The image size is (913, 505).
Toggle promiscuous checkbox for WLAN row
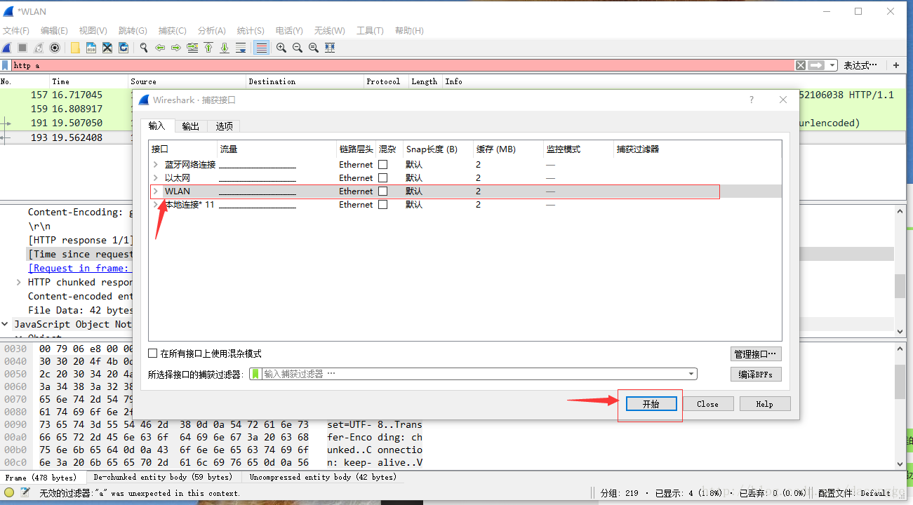[382, 191]
